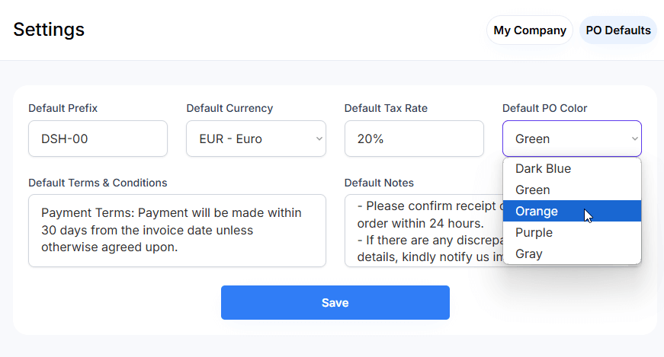This screenshot has height=357, width=664.
Task: Click the Default Tax Rate field
Action: 414,139
